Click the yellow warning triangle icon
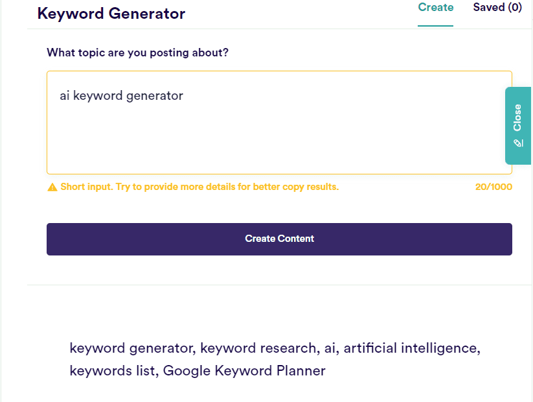 click(x=52, y=187)
